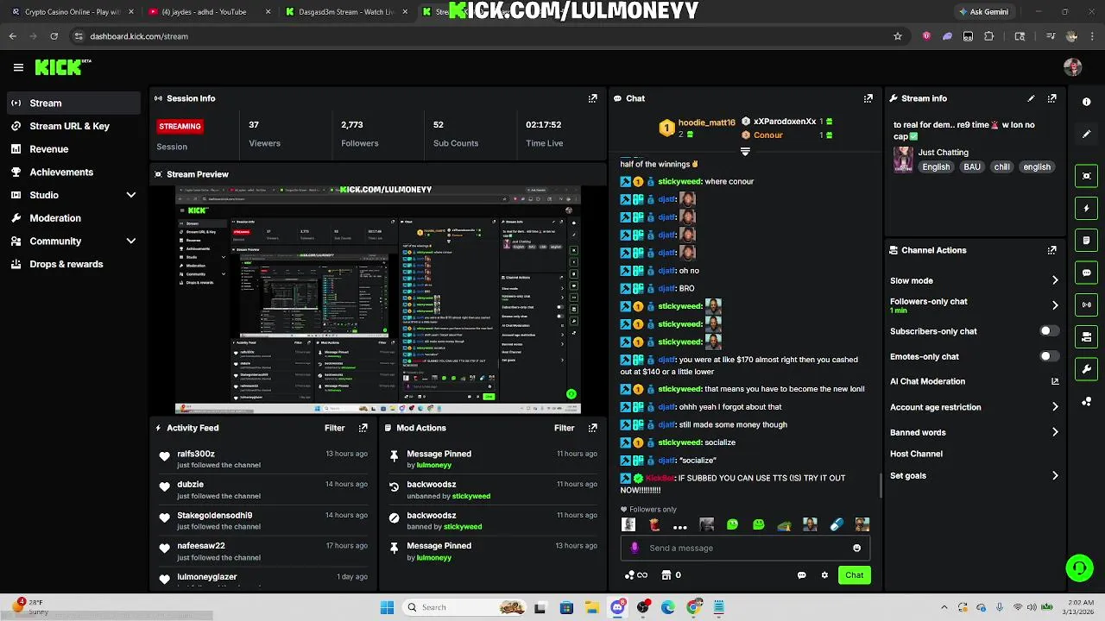
Task: Expand Account age restriction arrow
Action: pyautogui.click(x=1055, y=407)
